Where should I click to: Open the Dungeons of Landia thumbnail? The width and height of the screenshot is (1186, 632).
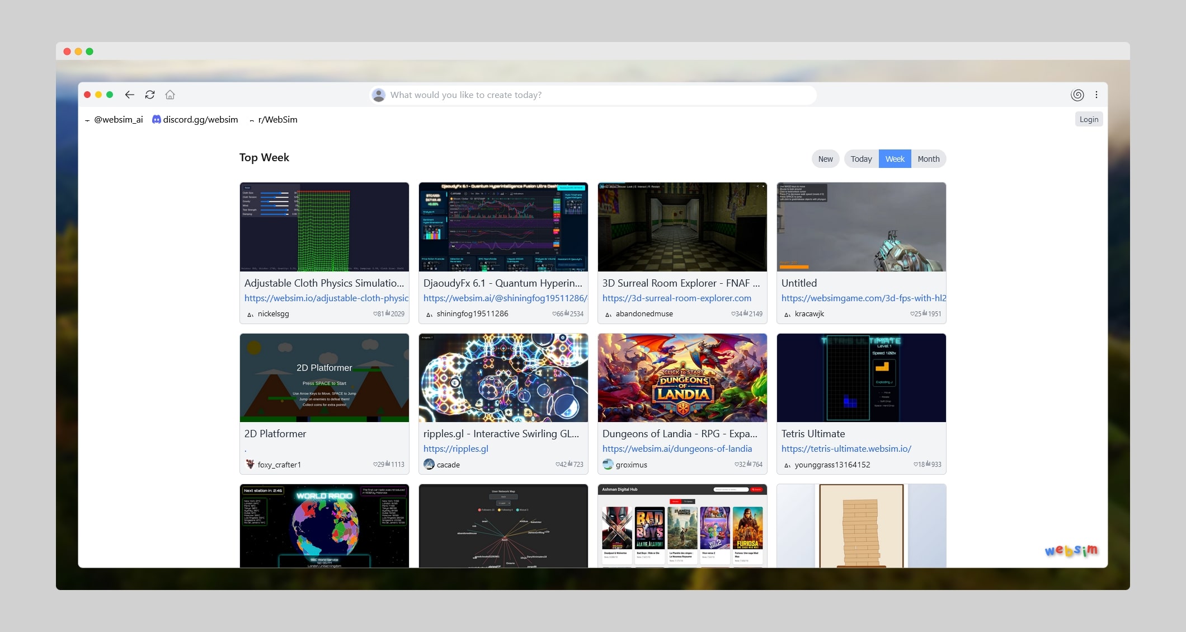click(683, 378)
